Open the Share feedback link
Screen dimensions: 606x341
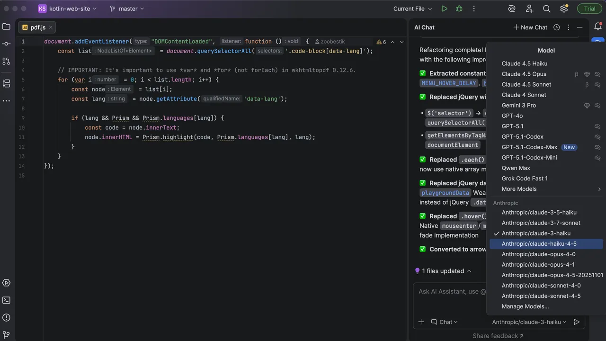(498, 336)
